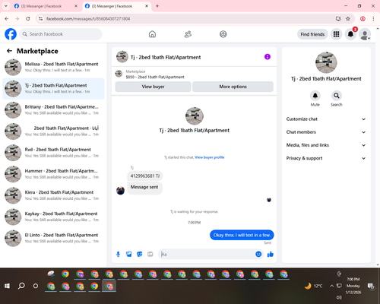Open the Kaykay conversation
This screenshot has width=380, height=304.
tap(53, 217)
